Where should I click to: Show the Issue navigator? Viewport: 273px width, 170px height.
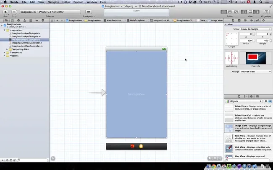(24, 21)
